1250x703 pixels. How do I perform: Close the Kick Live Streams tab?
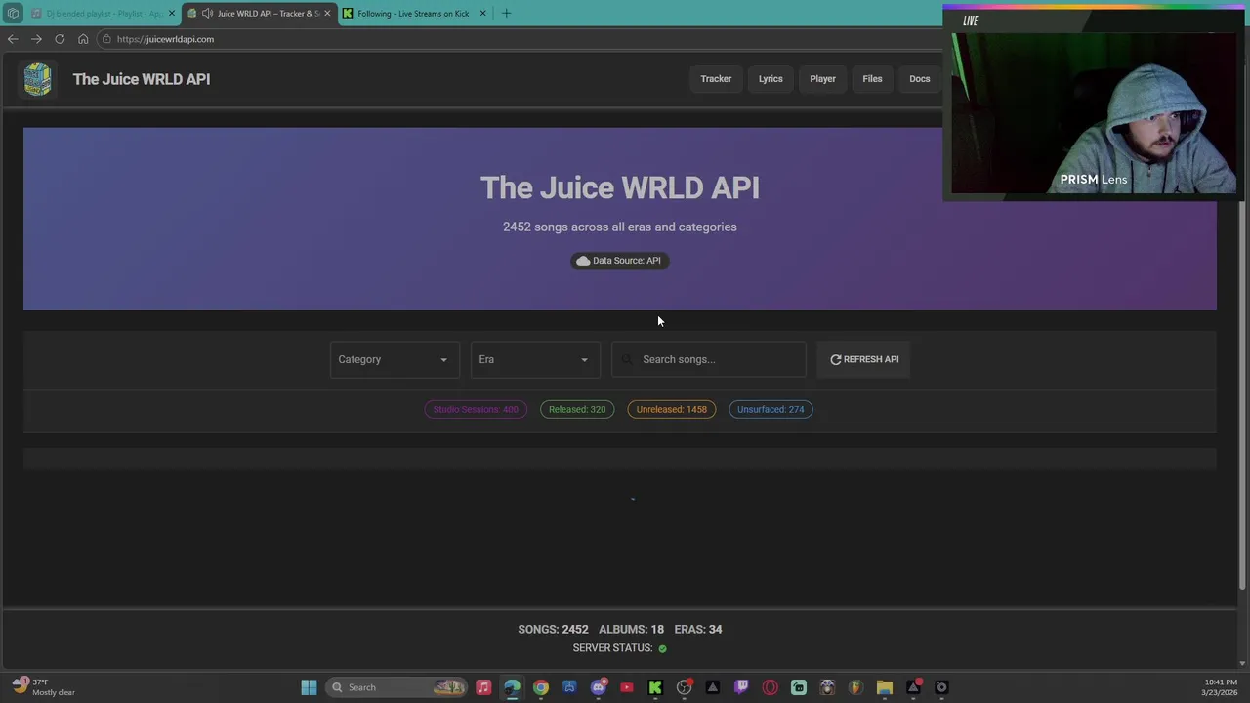tap(482, 14)
